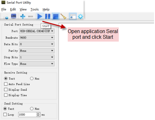The width and height of the screenshot is (155, 120).
Task: Select Hex radio in Receive Setting
Action: (x=32, y=78)
